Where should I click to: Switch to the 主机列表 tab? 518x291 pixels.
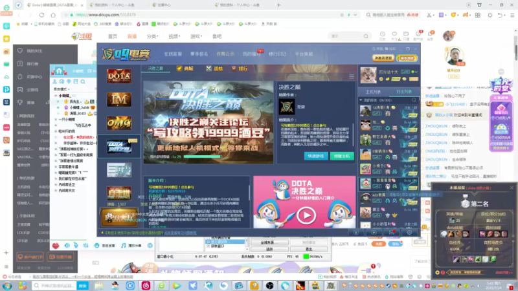click(374, 92)
